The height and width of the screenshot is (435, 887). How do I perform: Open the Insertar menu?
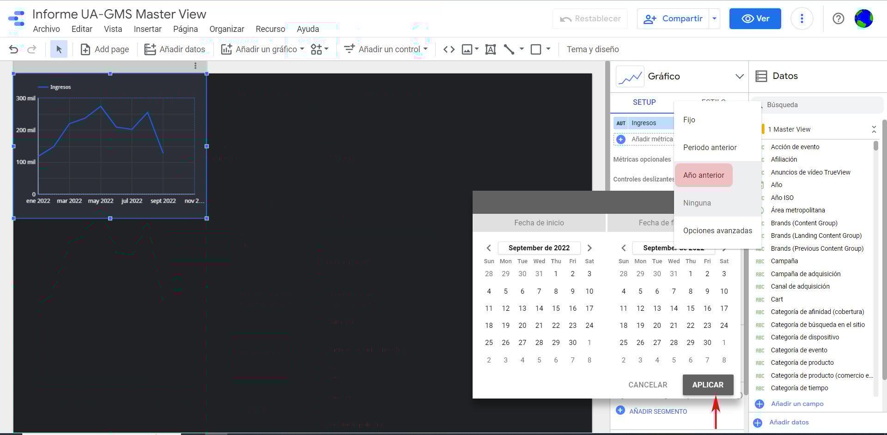click(x=147, y=29)
